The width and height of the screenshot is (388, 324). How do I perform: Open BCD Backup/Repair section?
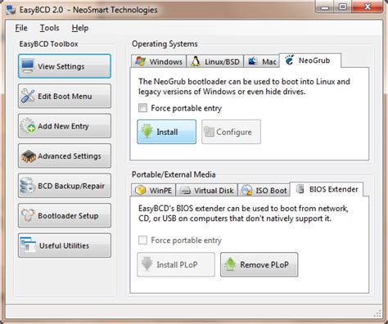tap(65, 186)
